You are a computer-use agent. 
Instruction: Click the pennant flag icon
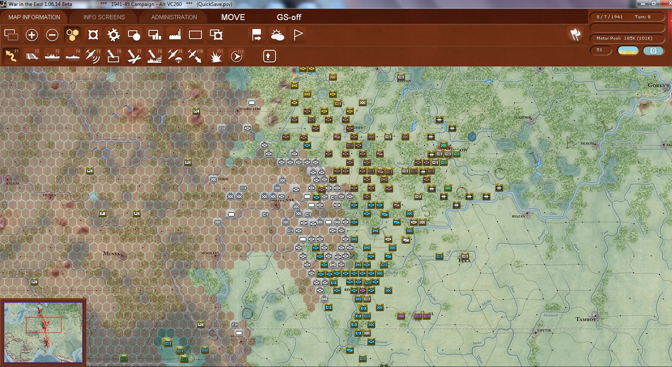point(298,35)
